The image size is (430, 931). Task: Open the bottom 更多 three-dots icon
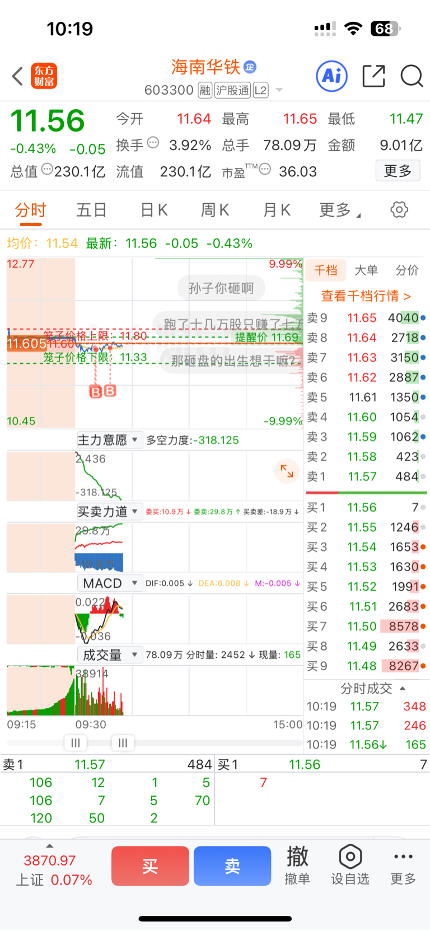pos(403,865)
